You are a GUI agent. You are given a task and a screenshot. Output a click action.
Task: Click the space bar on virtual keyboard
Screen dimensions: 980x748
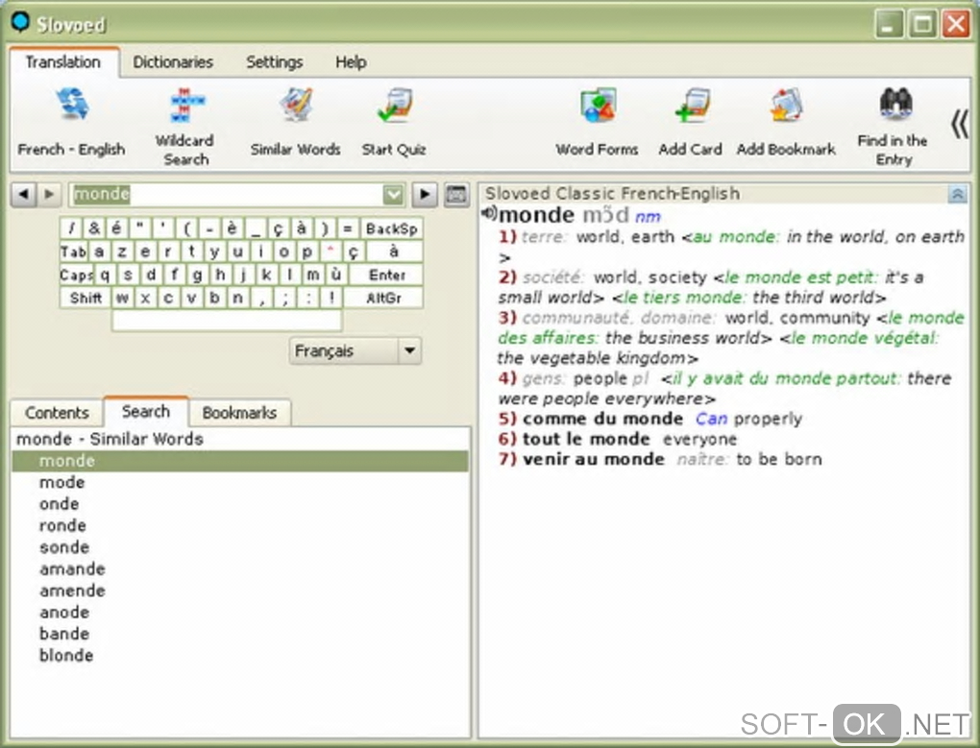point(227,321)
